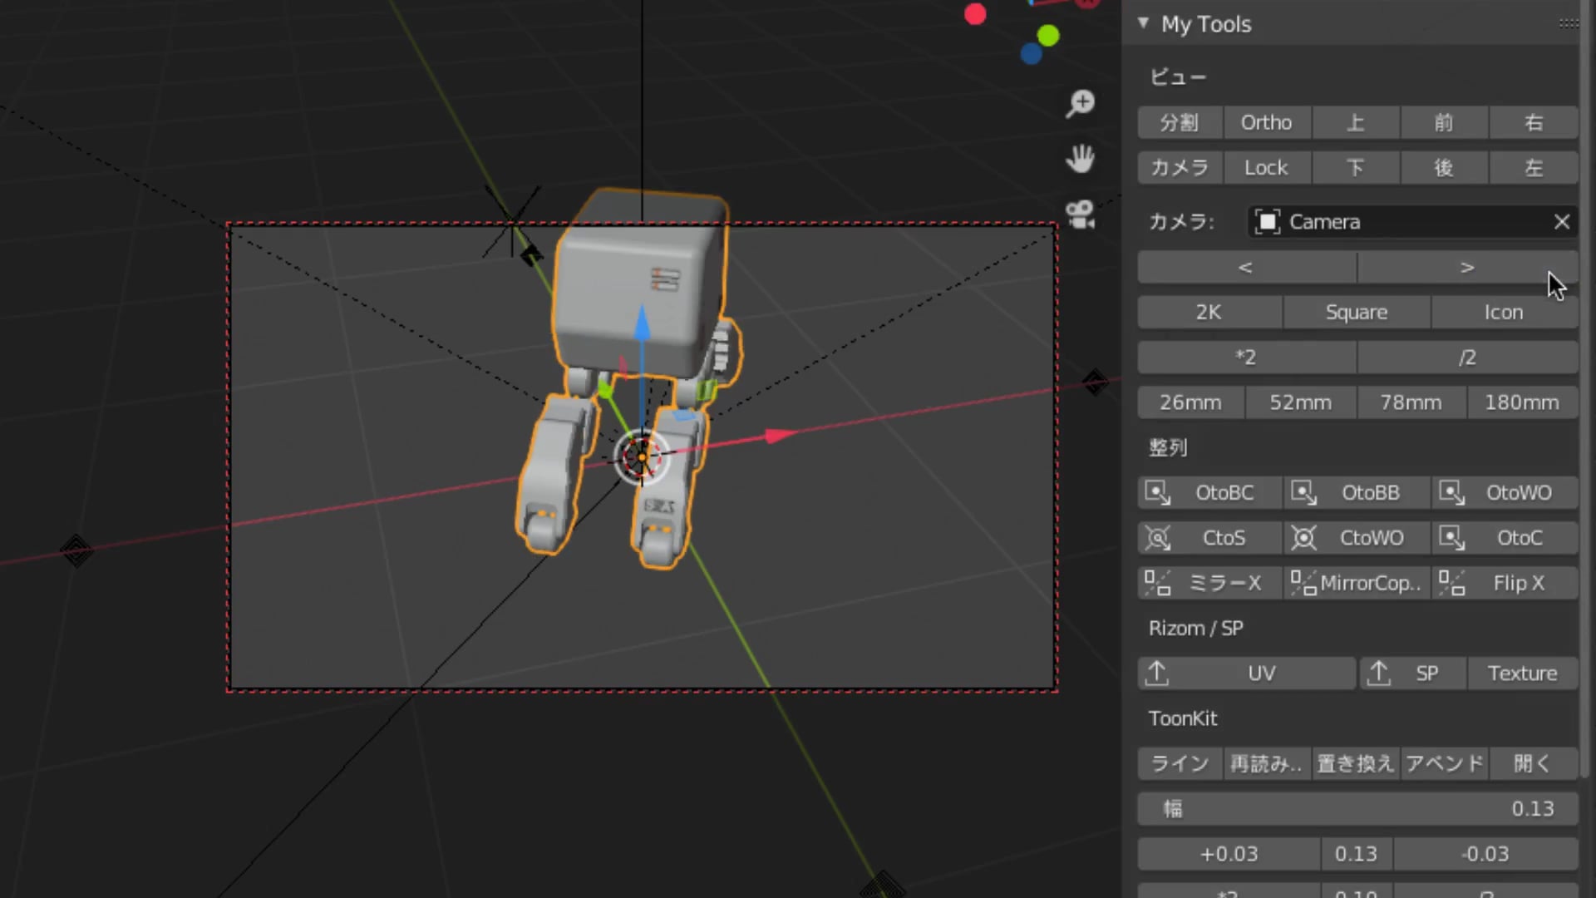Click the Texture button
This screenshot has width=1596, height=898.
click(x=1523, y=673)
